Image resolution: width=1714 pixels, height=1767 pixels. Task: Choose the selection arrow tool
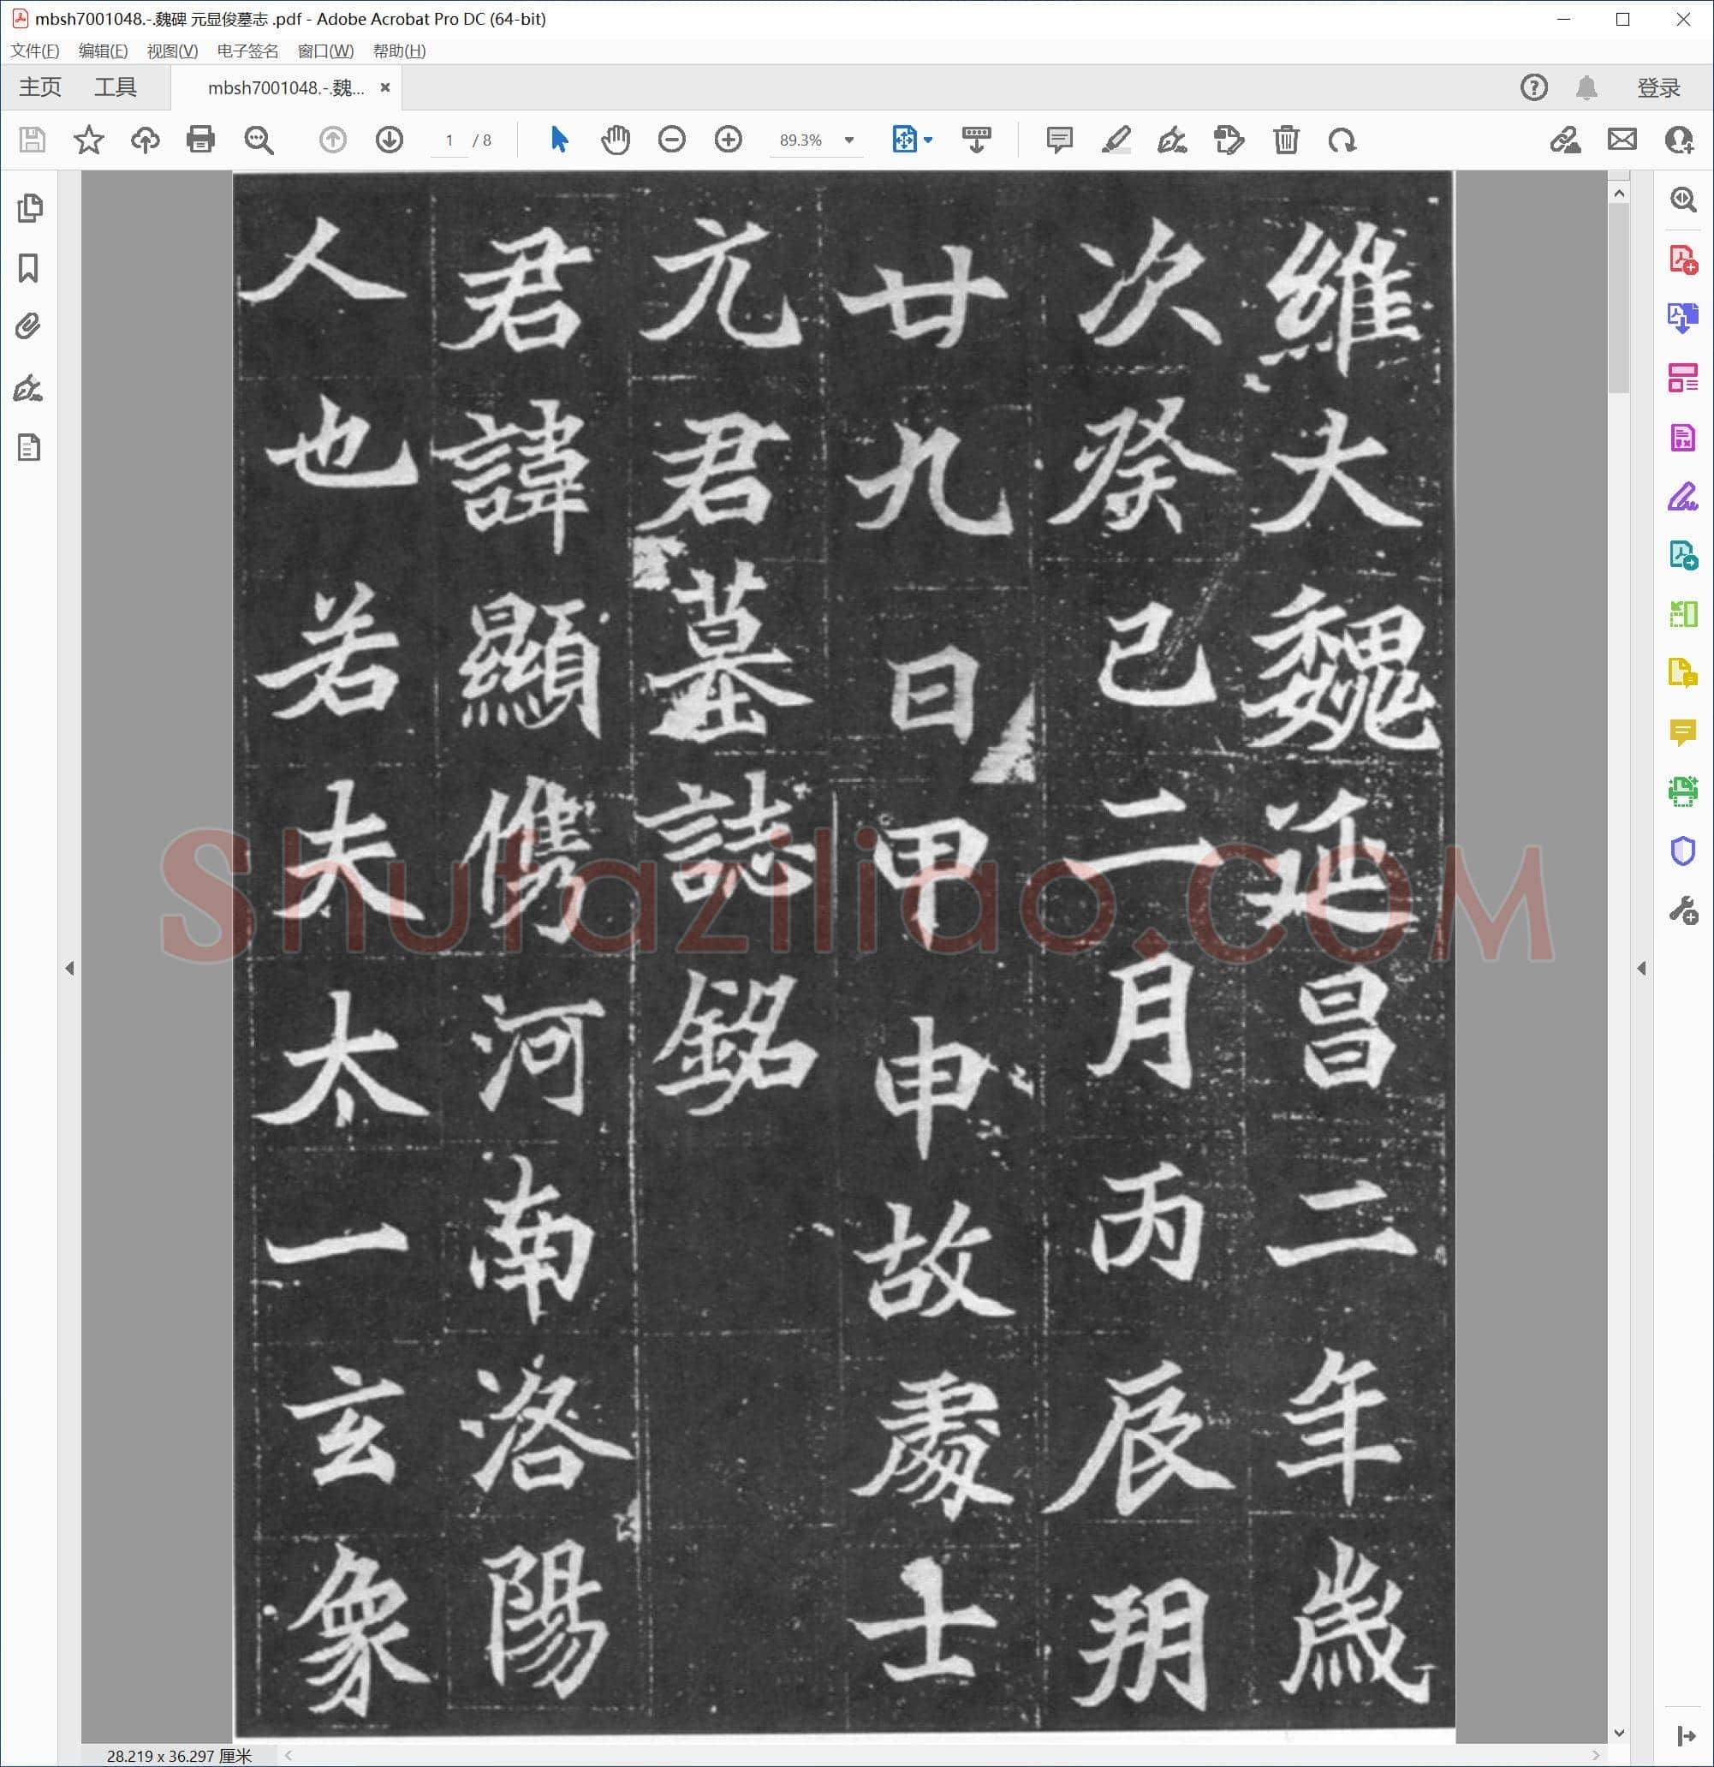[559, 140]
